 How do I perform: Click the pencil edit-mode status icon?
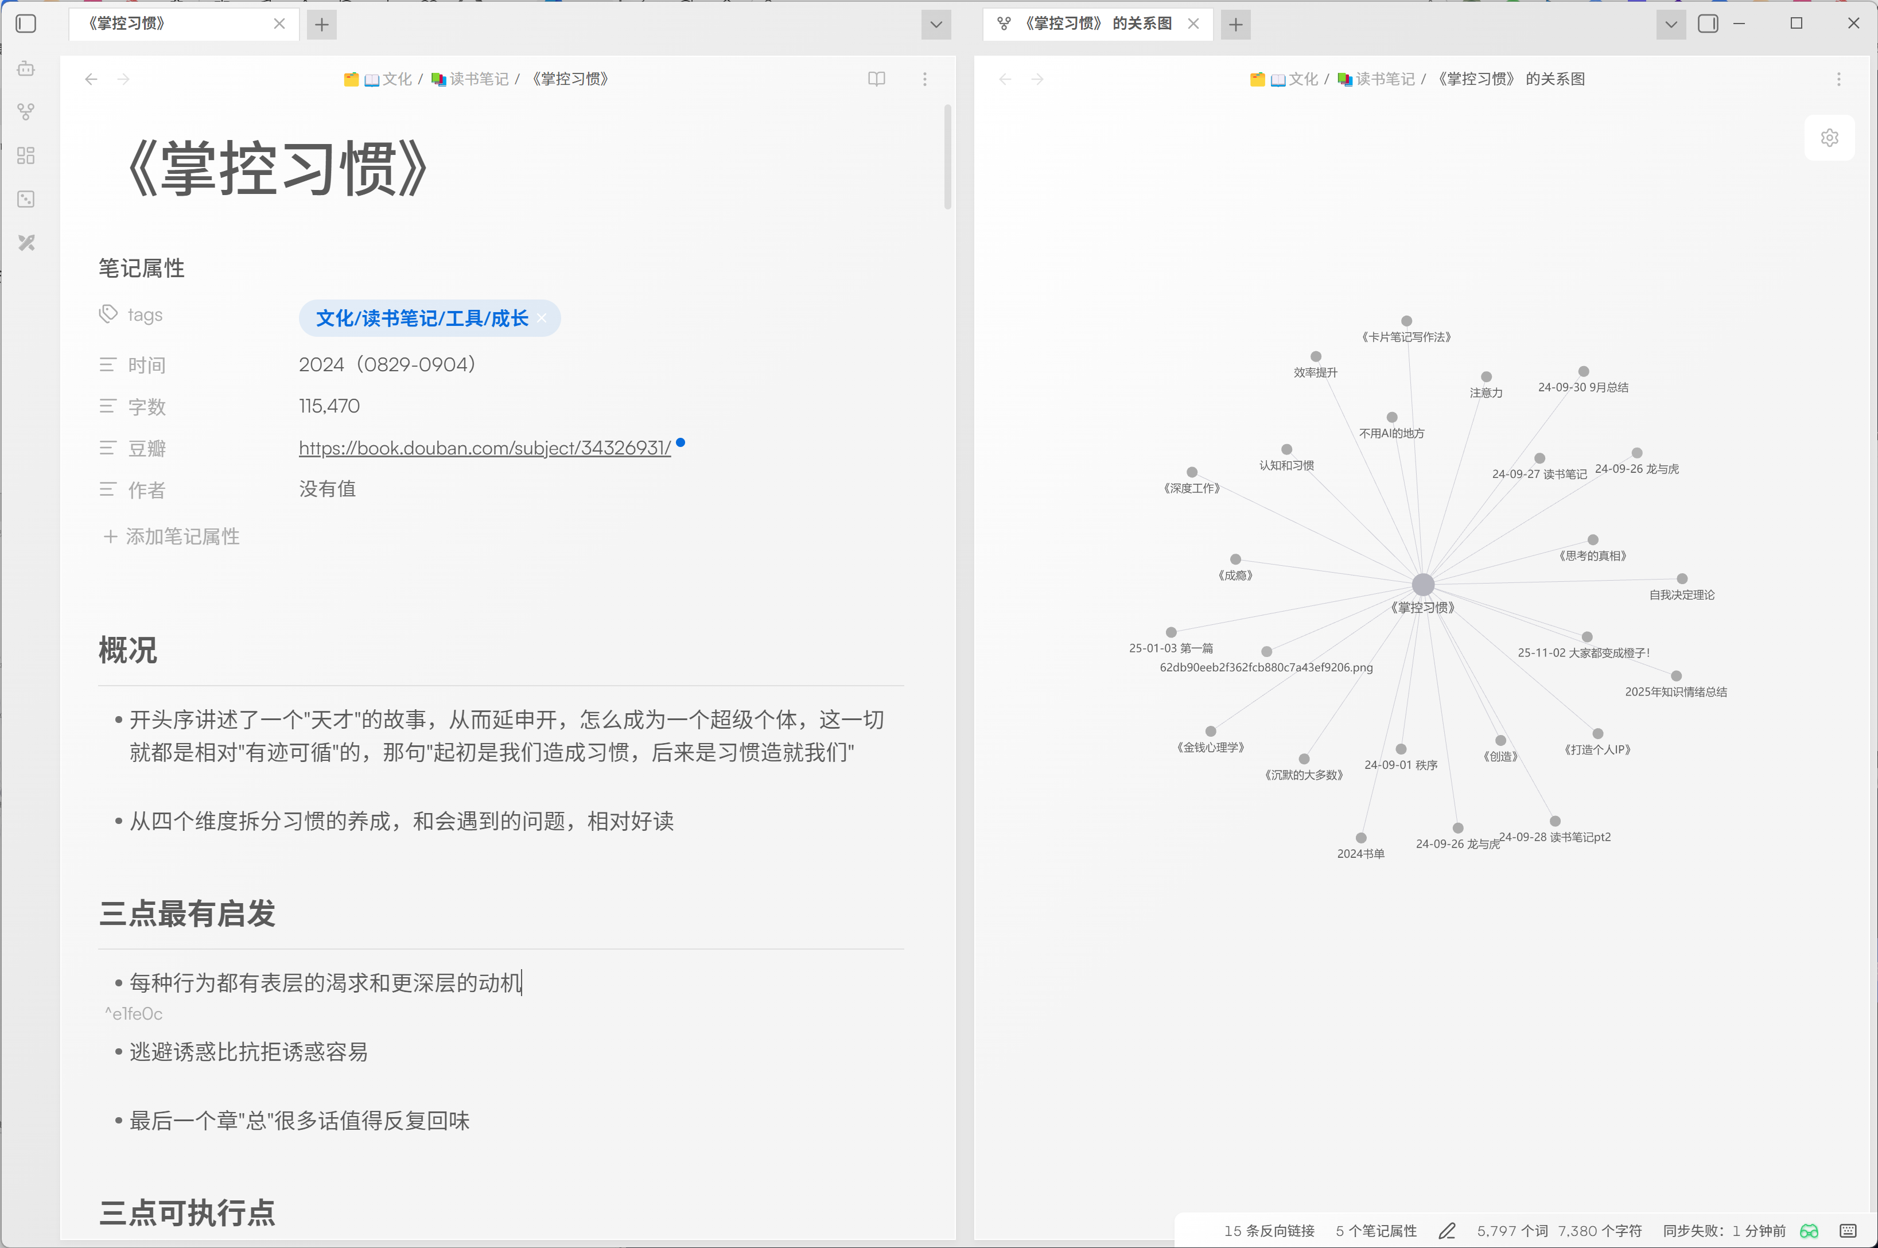pos(1447,1230)
